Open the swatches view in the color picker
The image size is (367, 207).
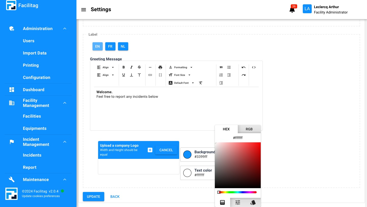click(x=253, y=202)
